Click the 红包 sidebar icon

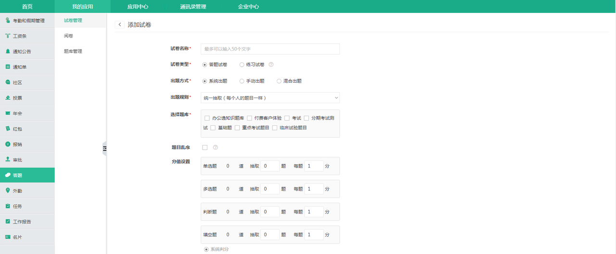8,129
